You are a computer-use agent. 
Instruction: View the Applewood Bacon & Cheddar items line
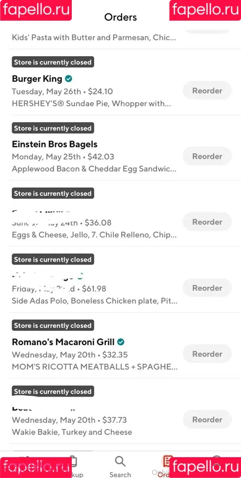coord(94,169)
